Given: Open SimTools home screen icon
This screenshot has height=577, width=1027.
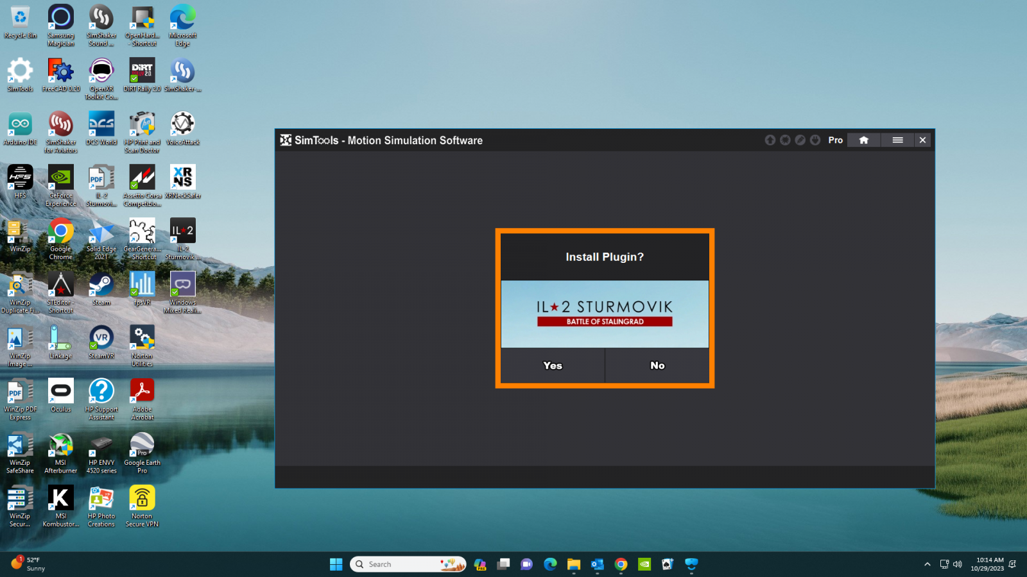Looking at the screenshot, I should 864,140.
